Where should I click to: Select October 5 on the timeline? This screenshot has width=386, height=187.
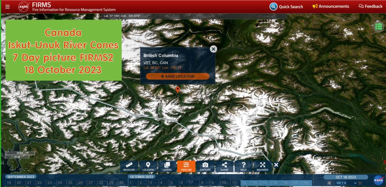pyautogui.click(x=166, y=183)
